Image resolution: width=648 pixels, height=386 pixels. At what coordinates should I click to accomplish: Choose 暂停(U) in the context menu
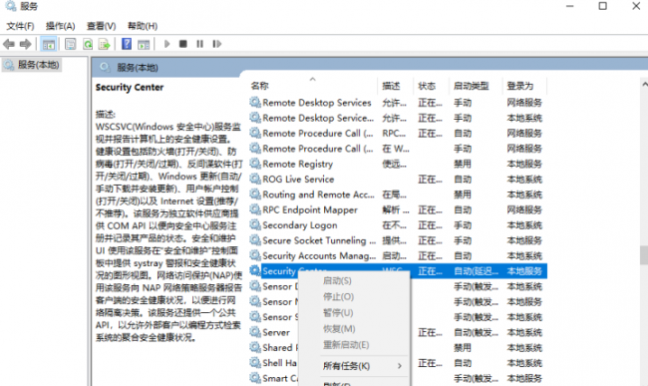click(338, 313)
